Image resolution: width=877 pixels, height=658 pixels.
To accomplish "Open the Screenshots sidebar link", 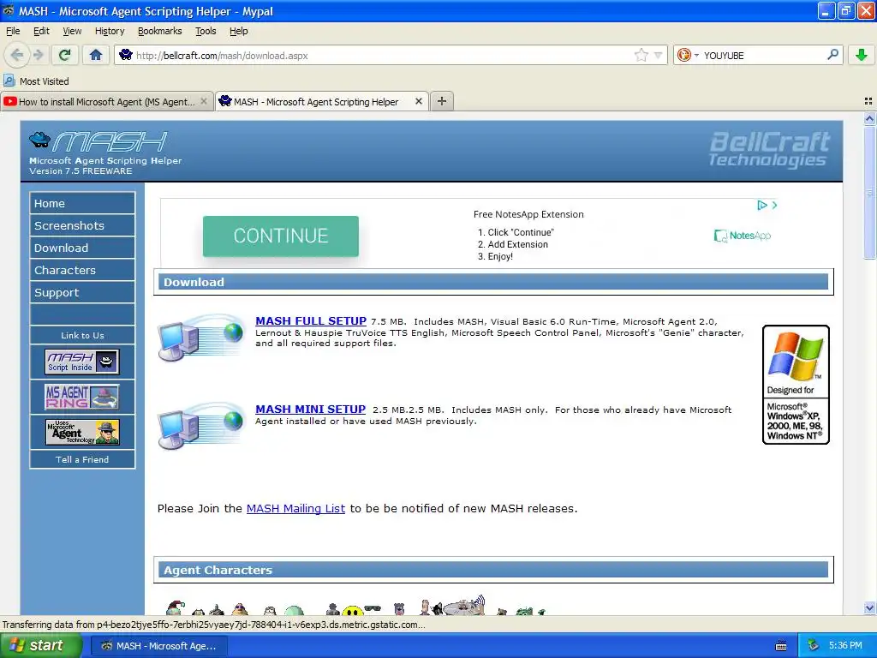I will pos(82,225).
